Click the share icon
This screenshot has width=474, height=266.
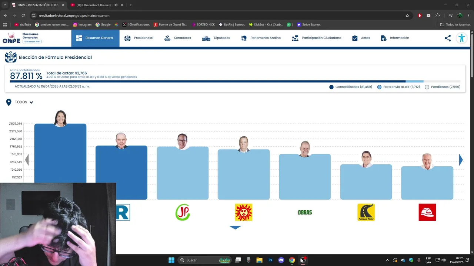pos(448,38)
